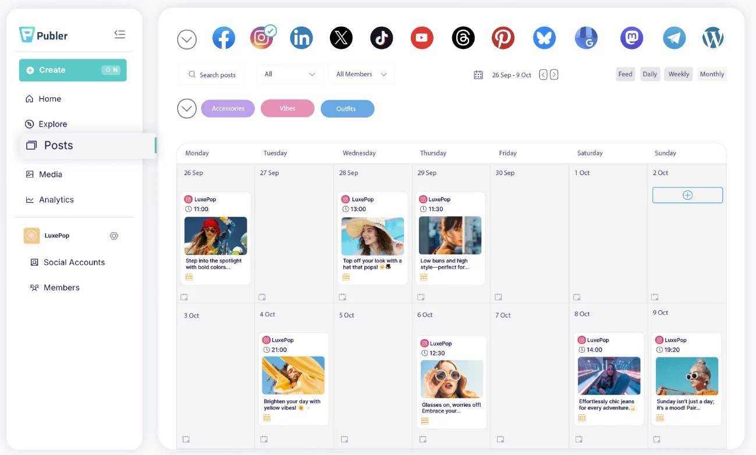The width and height of the screenshot is (756, 455).
Task: Click the Threads channel icon
Action: point(463,37)
